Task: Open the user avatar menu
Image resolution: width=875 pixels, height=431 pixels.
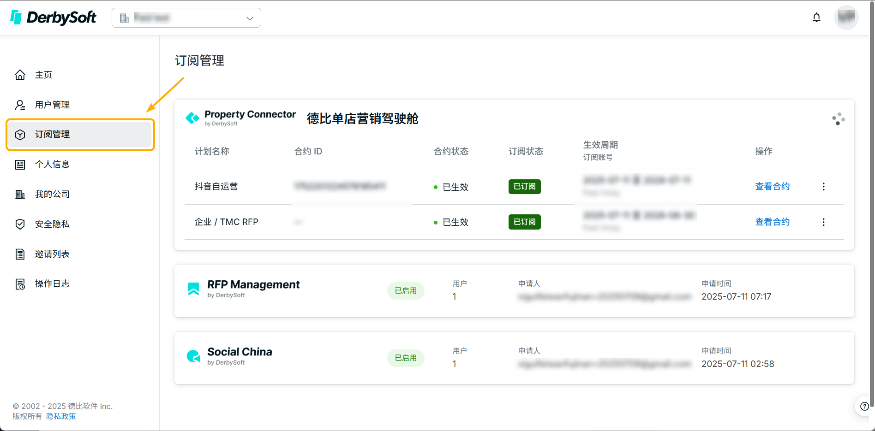Action: (x=846, y=18)
